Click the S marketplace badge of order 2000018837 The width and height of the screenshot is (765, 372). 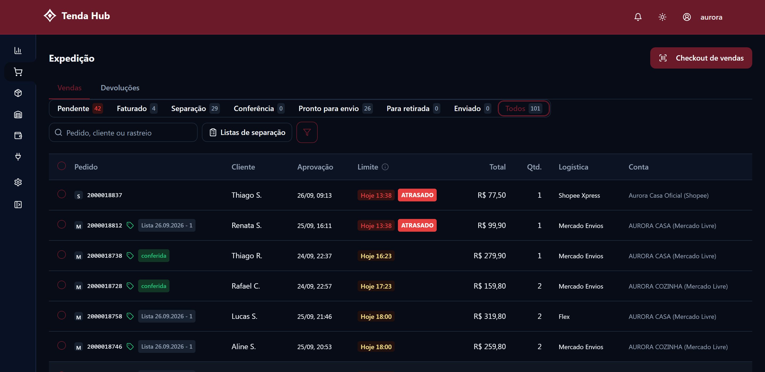[x=78, y=196]
